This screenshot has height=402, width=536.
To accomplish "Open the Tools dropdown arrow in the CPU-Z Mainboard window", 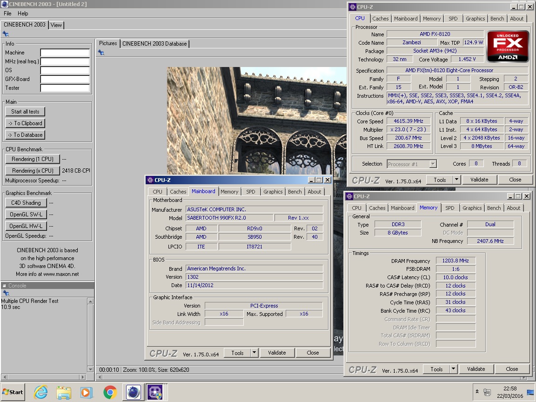I will click(x=254, y=352).
